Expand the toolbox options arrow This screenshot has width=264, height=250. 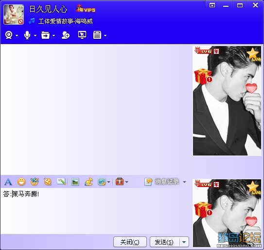pyautogui.click(x=126, y=182)
